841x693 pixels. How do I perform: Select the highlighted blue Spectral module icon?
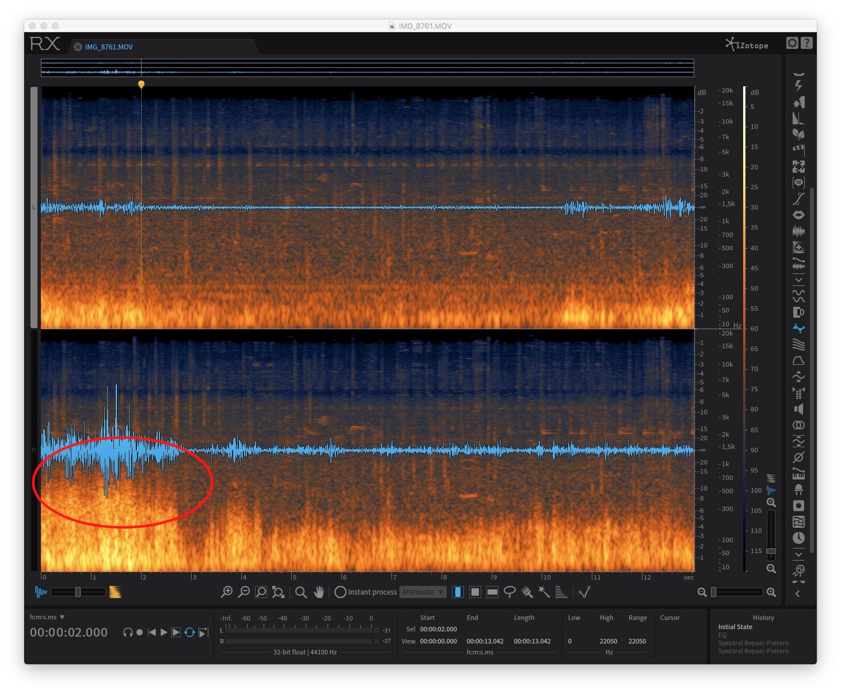tap(798, 328)
